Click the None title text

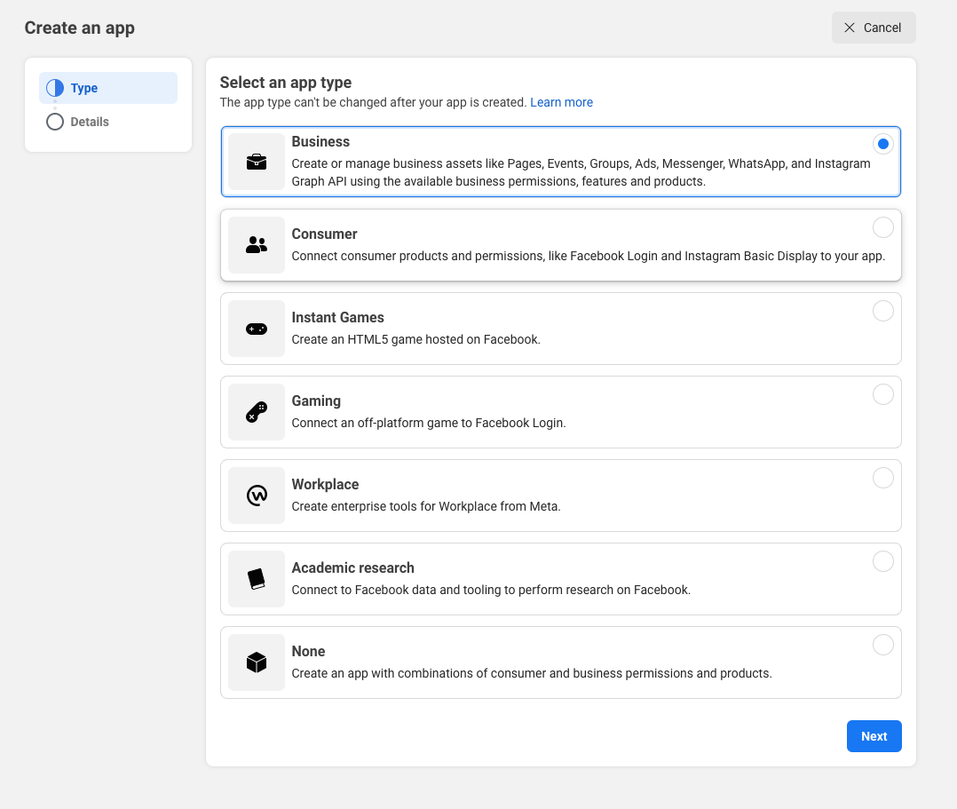point(308,652)
